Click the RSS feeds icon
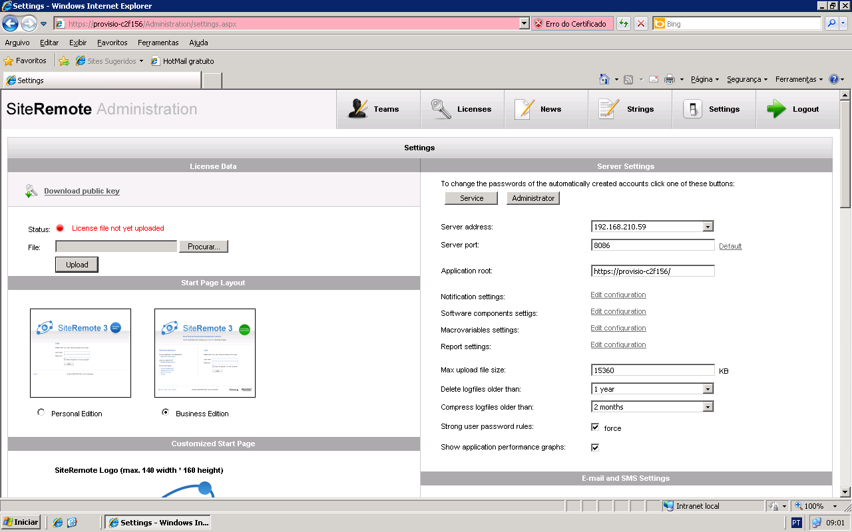Screen dimensions: 852x532 tap(628, 79)
